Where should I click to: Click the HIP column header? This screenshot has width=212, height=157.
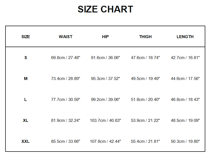tap(106, 37)
